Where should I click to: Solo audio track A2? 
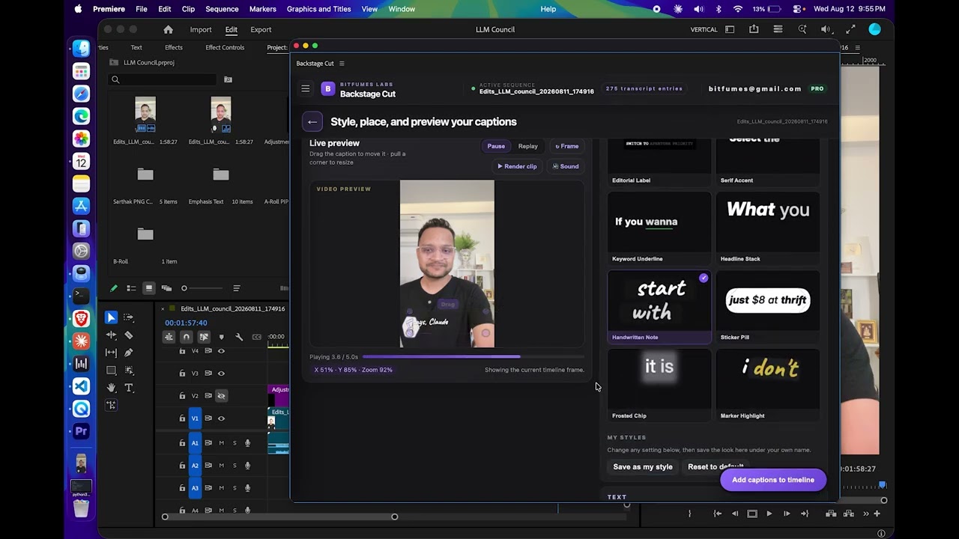(x=235, y=466)
